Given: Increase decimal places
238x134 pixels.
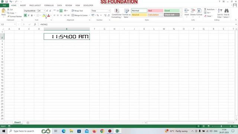Looking at the screenshot, I should tap(105, 15).
